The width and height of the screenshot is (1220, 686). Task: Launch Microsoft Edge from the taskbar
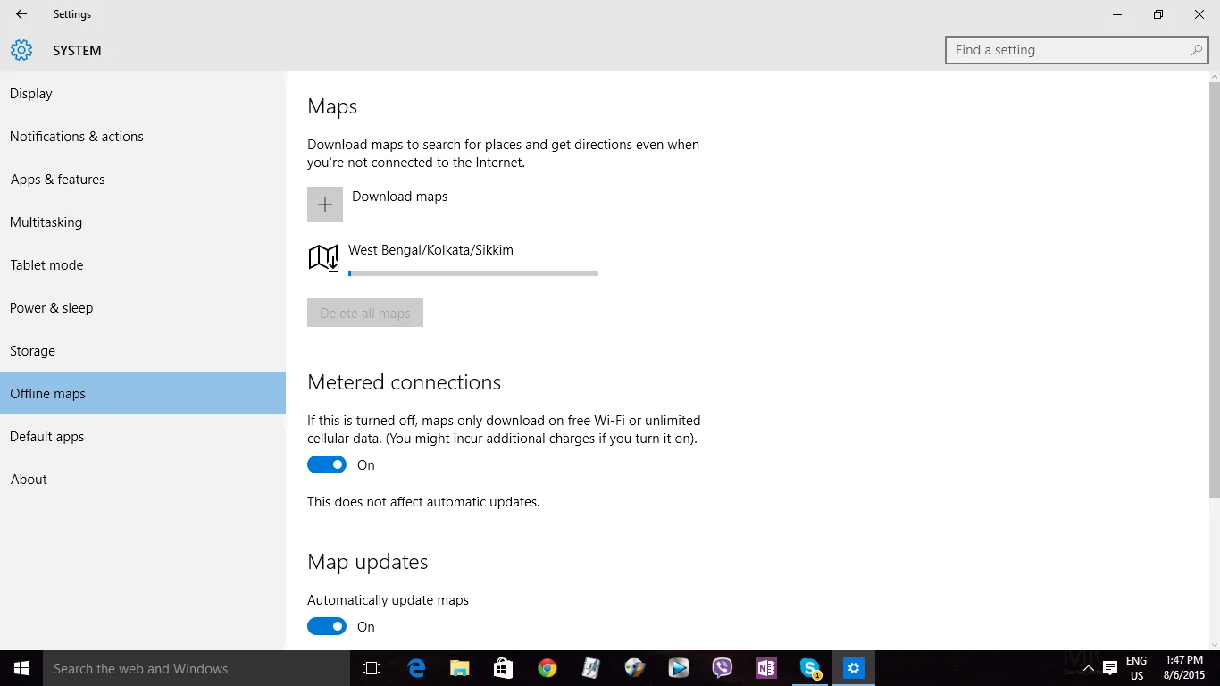pos(416,668)
